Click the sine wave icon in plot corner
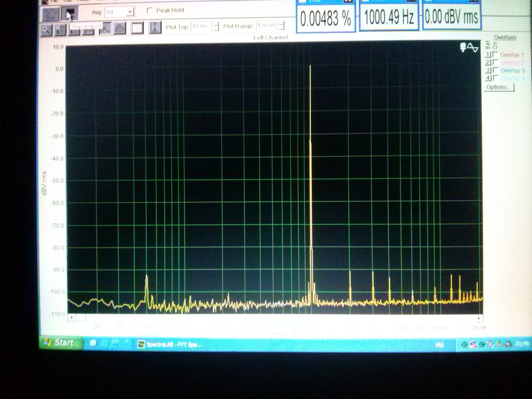 pos(472,48)
